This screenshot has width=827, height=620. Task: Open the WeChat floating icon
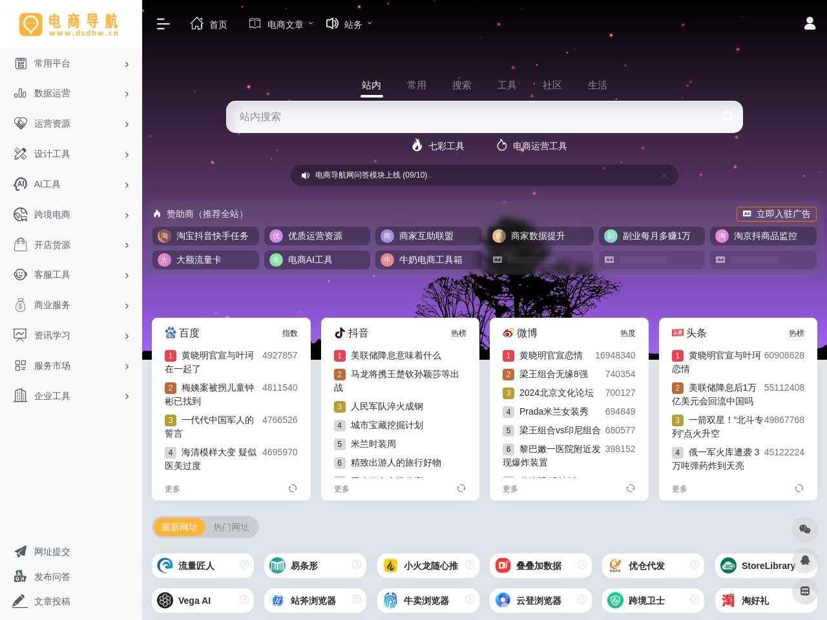(x=805, y=530)
